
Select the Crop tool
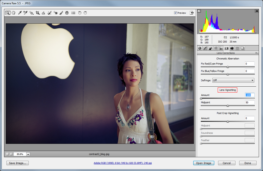click(x=38, y=13)
